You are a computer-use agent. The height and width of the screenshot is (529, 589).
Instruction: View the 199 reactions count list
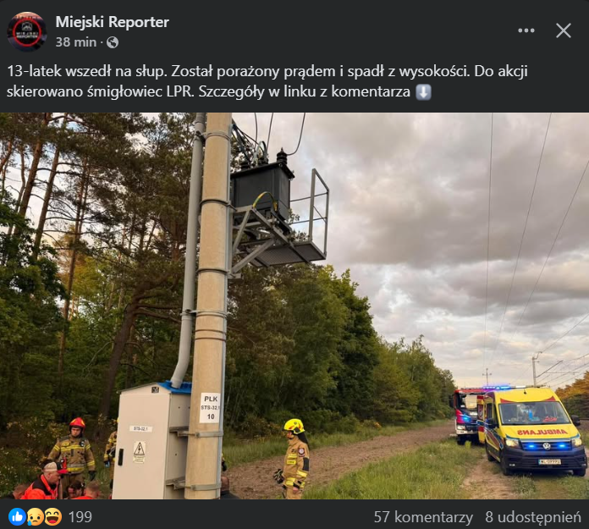(x=80, y=517)
